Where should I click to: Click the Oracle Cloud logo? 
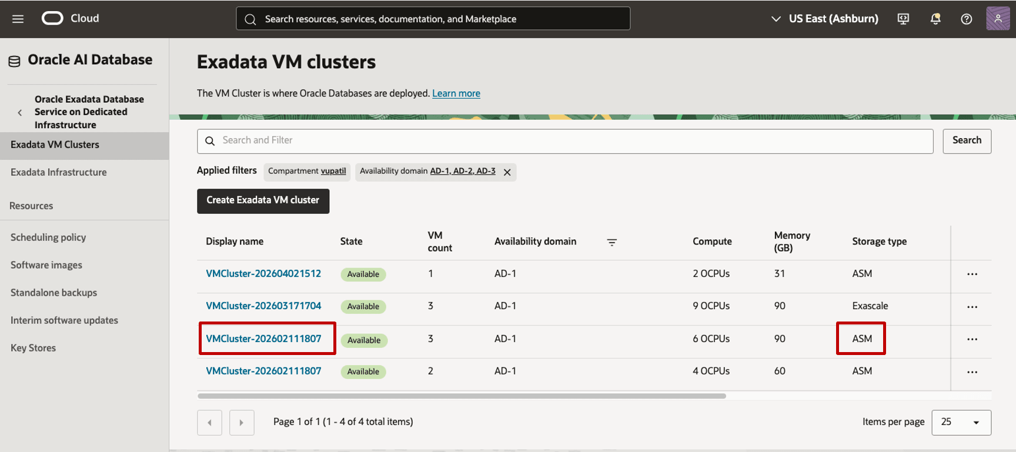point(70,18)
